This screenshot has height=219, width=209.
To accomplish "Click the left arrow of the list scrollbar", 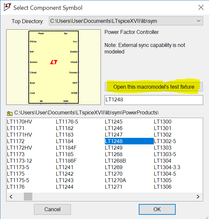I will (x=11, y=197).
